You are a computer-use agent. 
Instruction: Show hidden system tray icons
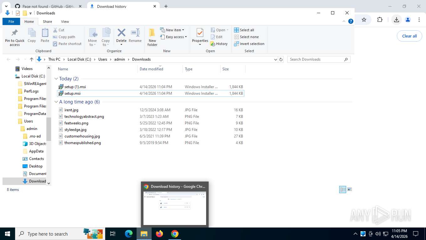click(355, 234)
